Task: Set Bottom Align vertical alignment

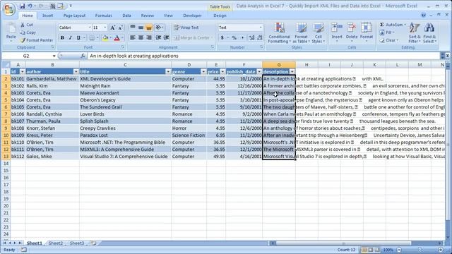Action: coord(149,28)
